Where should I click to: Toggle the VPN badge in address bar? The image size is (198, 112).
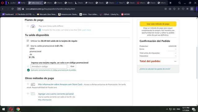pos(19,9)
